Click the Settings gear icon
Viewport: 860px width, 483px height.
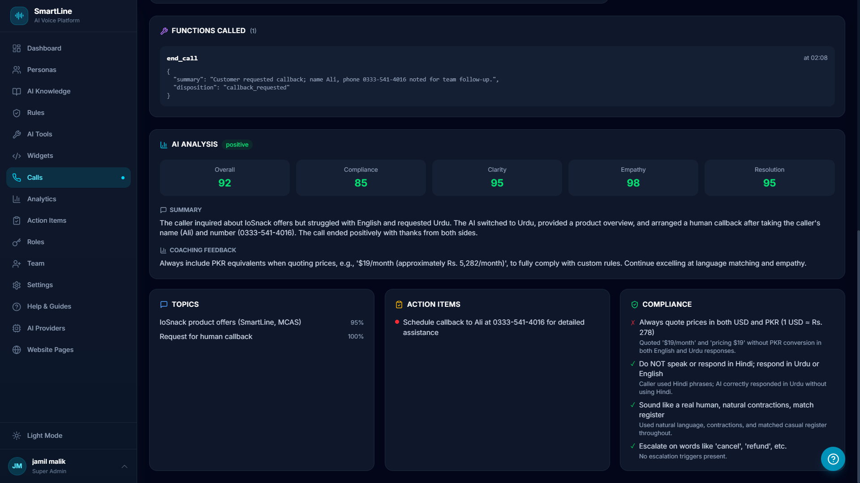[17, 285]
